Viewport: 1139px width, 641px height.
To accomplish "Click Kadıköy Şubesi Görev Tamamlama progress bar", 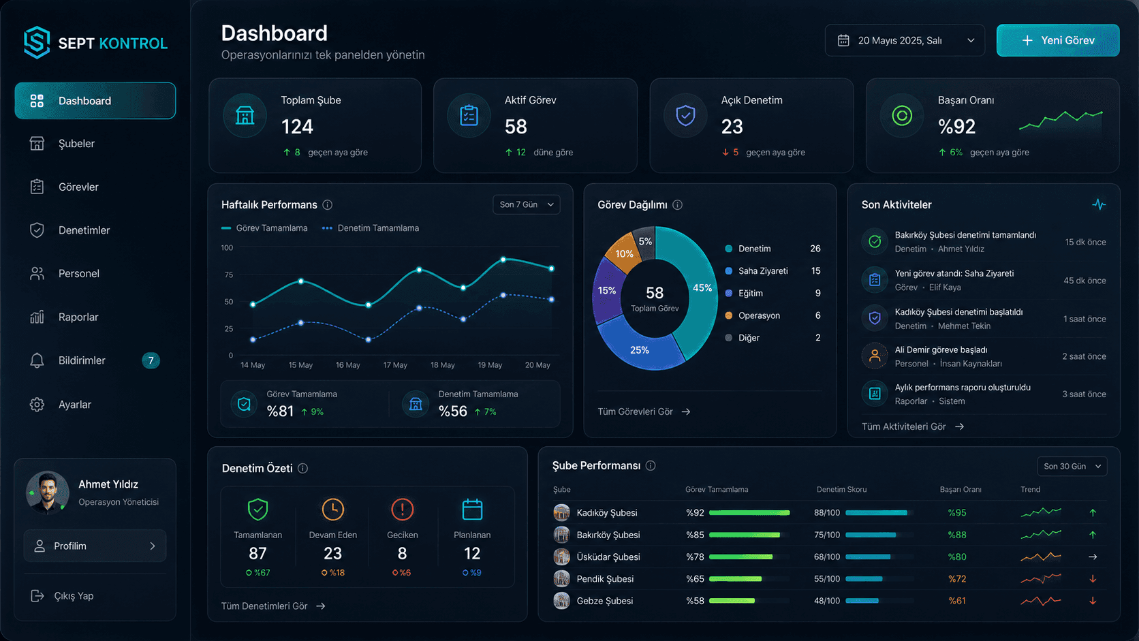I will pyautogui.click(x=749, y=512).
